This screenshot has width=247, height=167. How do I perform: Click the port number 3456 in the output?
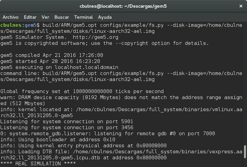click(127, 128)
